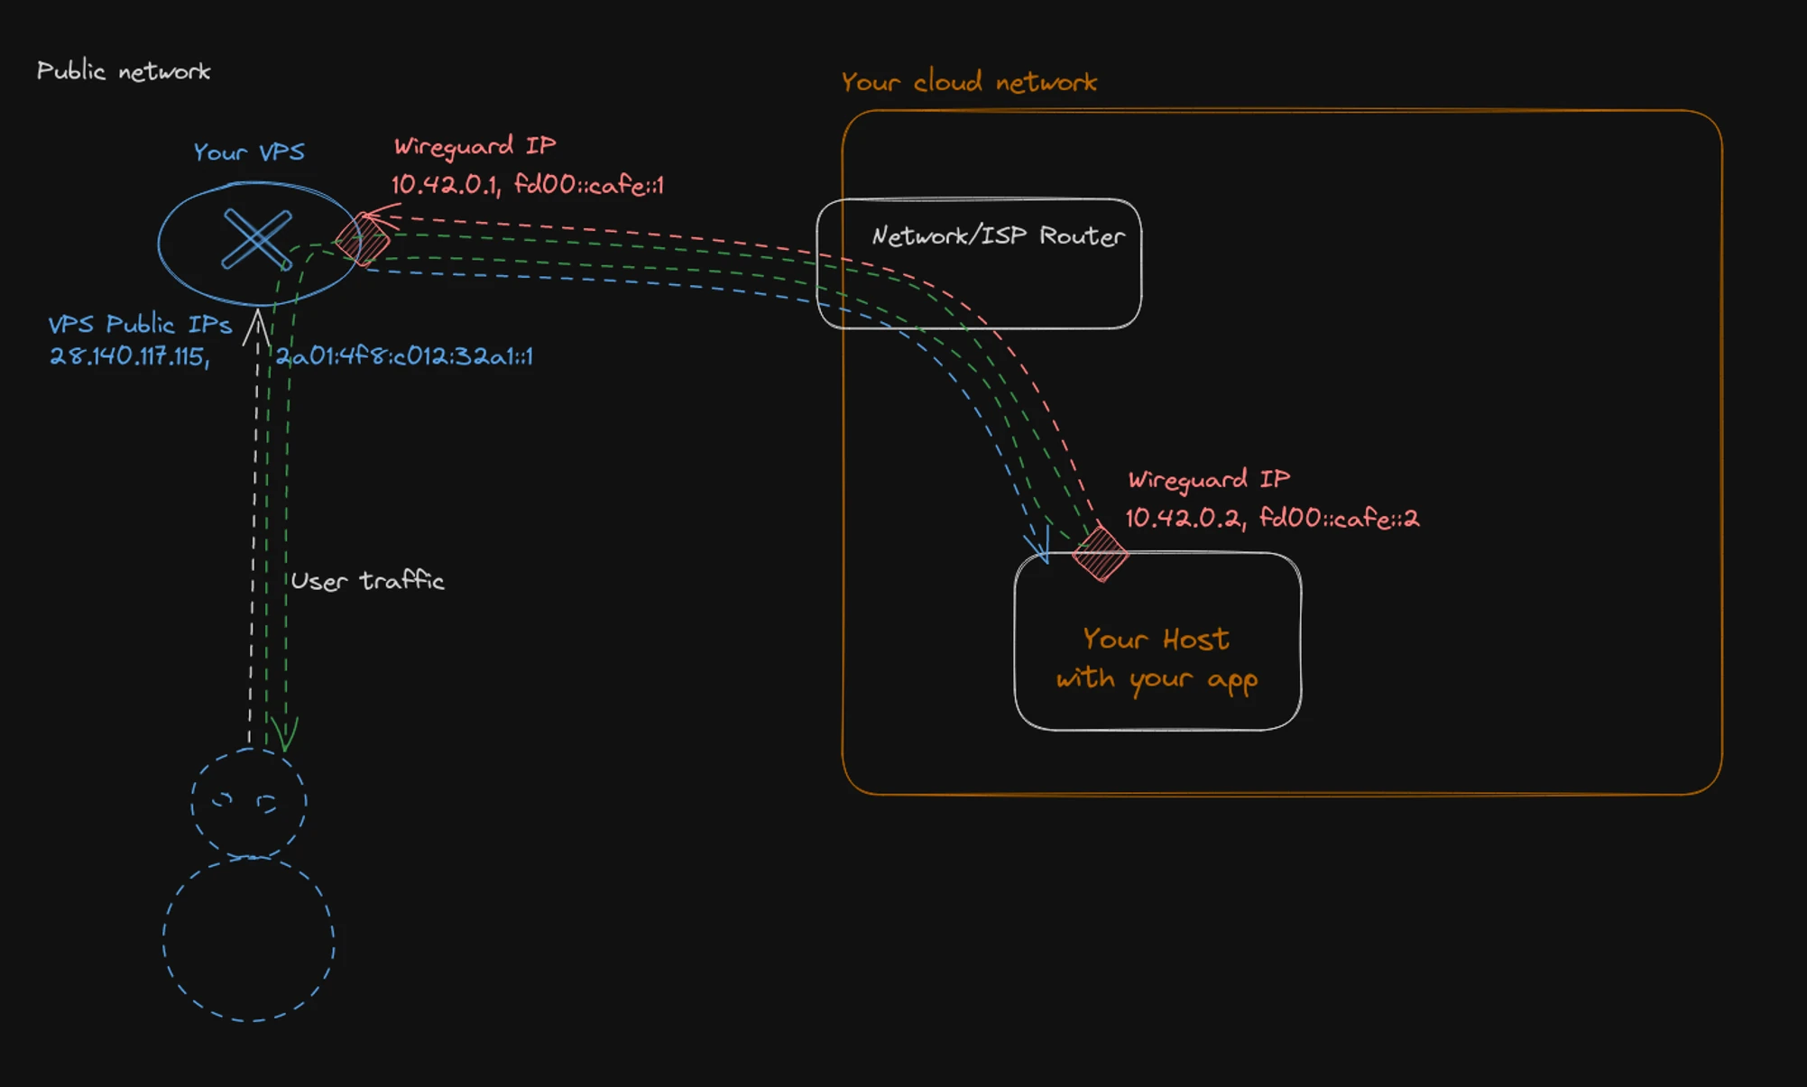Click the 'Public network' label
Viewport: 1807px width, 1087px height.
click(x=124, y=70)
